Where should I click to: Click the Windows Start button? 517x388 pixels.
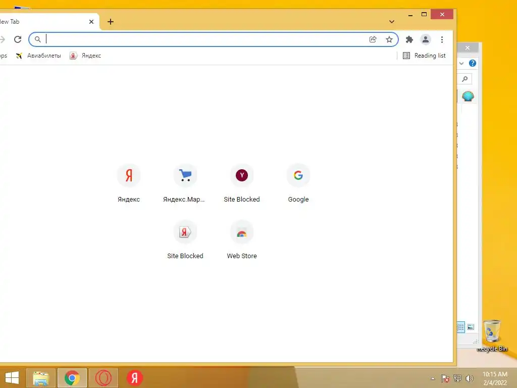click(12, 378)
